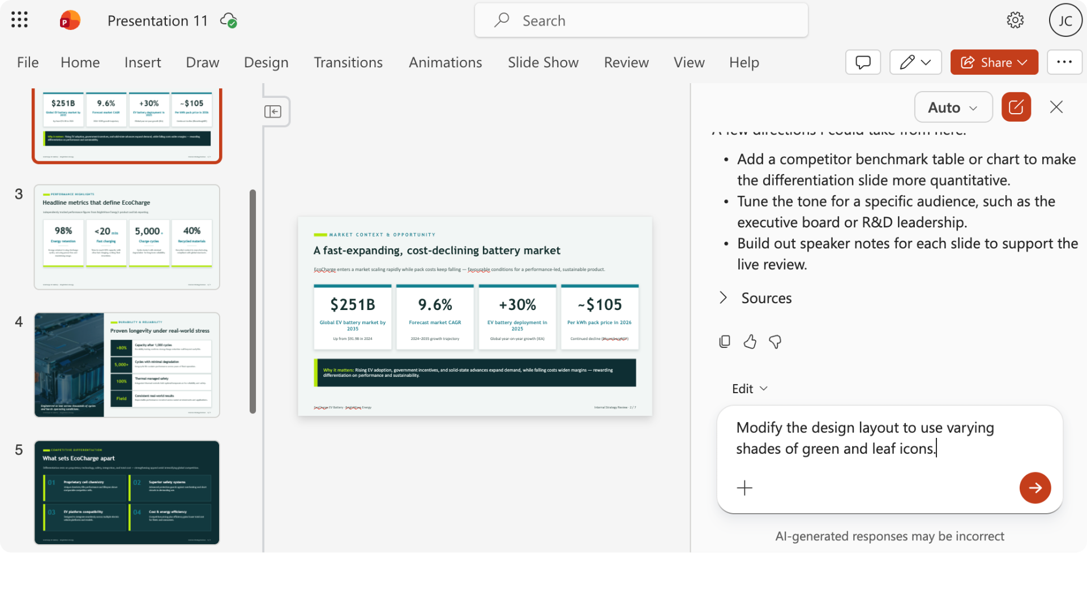
Task: Select slide 4 thumbnail
Action: [x=127, y=365]
